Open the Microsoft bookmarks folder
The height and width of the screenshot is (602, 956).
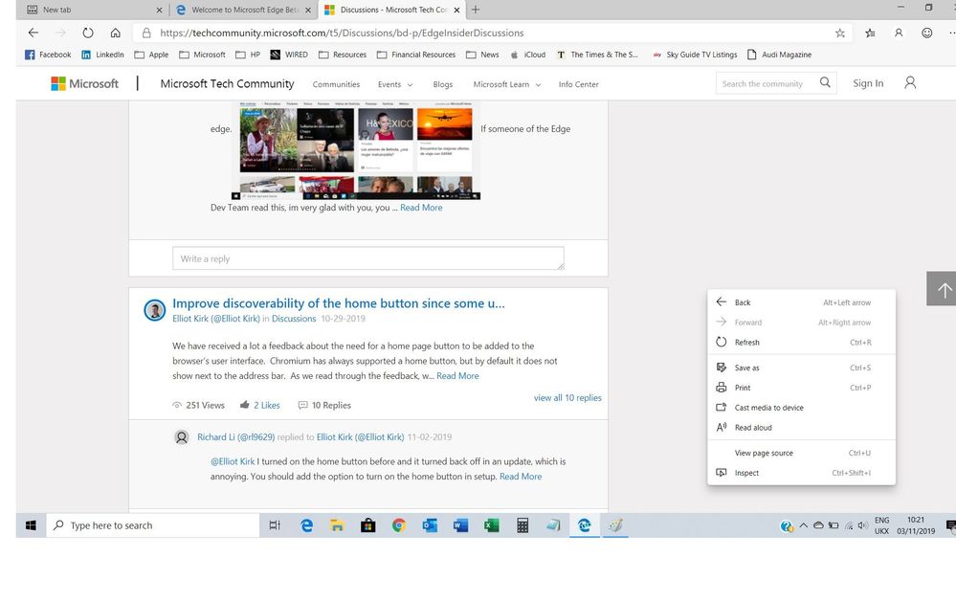(203, 55)
